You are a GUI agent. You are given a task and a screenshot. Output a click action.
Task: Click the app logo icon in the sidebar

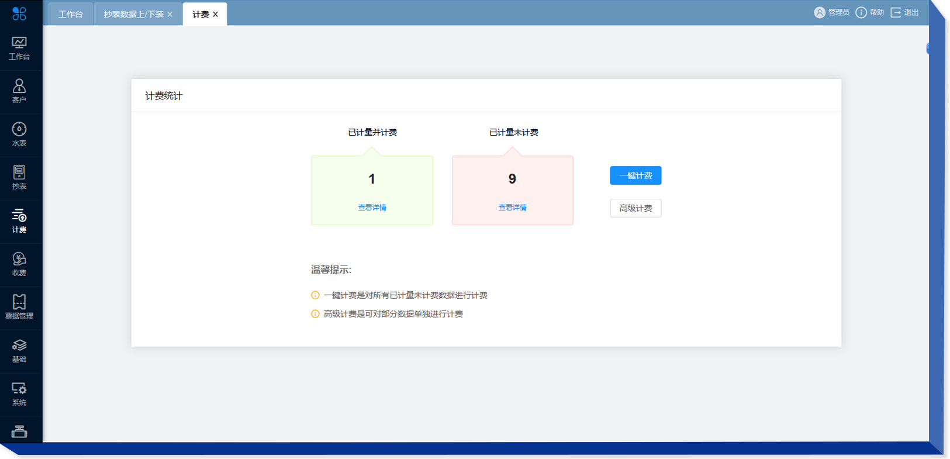pyautogui.click(x=19, y=13)
